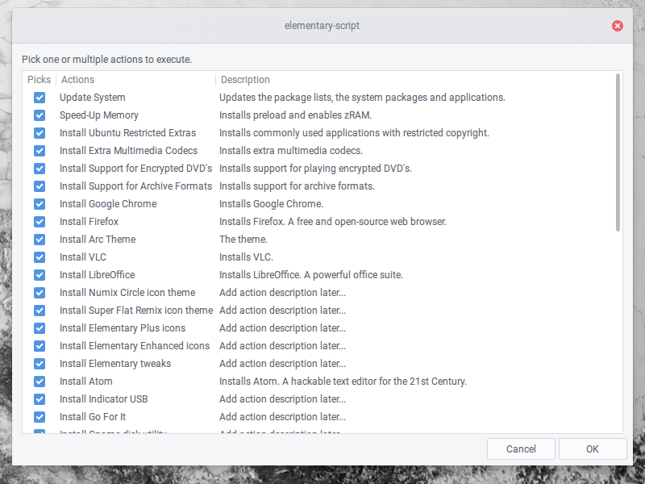The image size is (645, 484).
Task: Click 'Installs VLC.' description text
Action: [x=246, y=257]
